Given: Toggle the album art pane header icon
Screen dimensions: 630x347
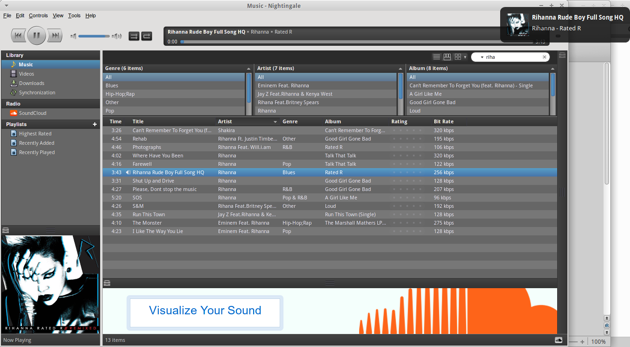Looking at the screenshot, I should 6,230.
